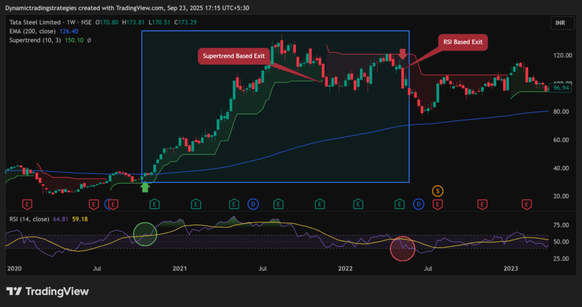Click the red down-arrow exit marker
Image resolution: width=582 pixels, height=307 pixels.
pyautogui.click(x=402, y=55)
